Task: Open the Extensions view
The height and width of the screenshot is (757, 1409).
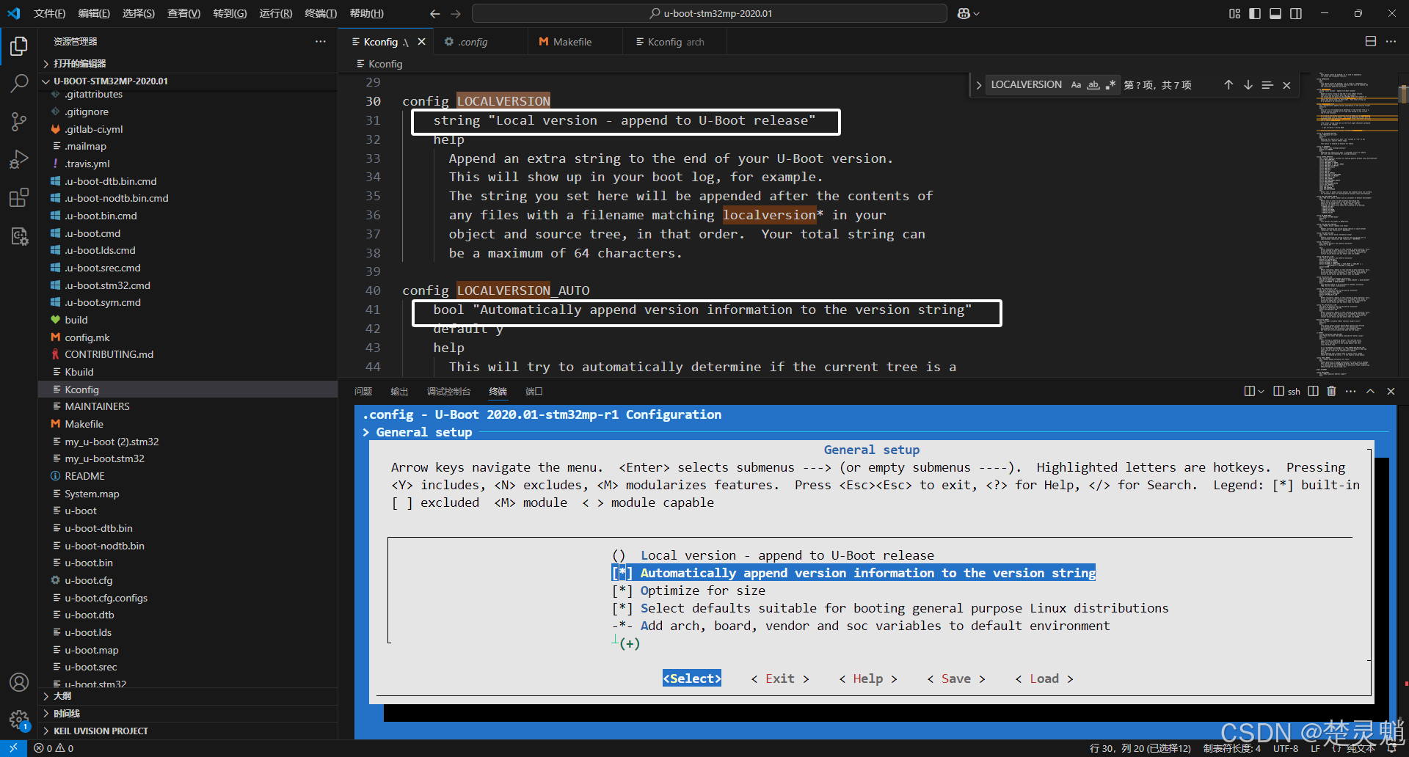Action: pos(19,197)
